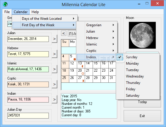Choose Wednesday as first day

point(138,76)
